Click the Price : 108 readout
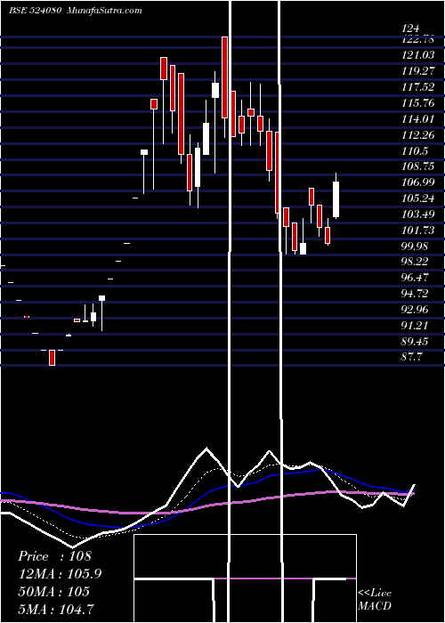Image resolution: width=445 pixels, height=623 pixels. pos(55,556)
